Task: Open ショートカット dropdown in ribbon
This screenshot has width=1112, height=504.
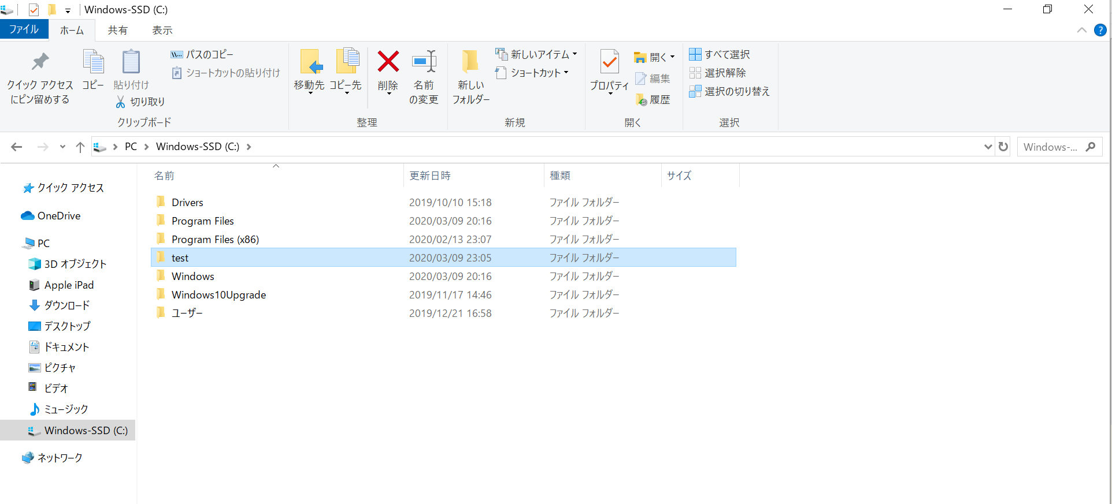Action: tap(532, 73)
